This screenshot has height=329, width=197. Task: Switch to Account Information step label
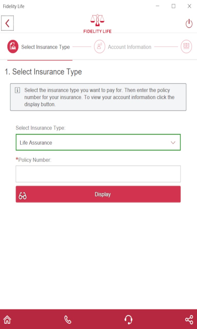point(130,47)
